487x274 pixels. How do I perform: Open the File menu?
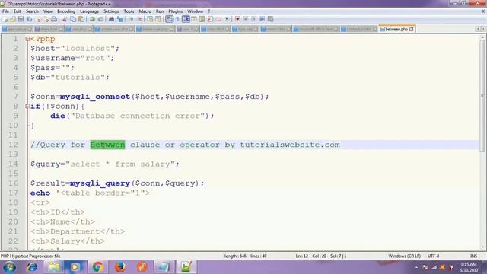click(x=5, y=11)
